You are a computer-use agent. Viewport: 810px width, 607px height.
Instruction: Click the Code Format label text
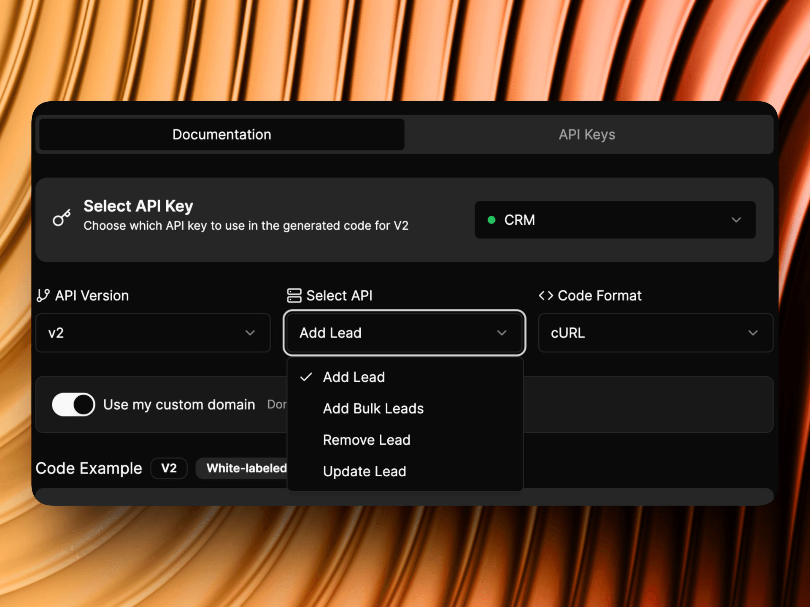coord(599,295)
